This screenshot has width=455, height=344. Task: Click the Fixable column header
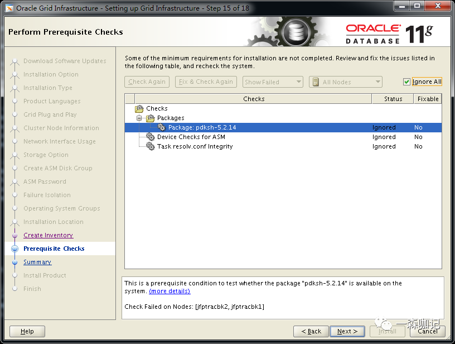click(428, 99)
